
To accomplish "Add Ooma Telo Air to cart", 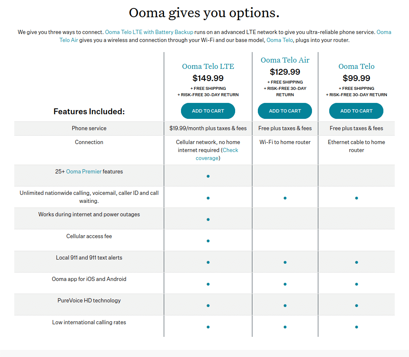I will point(285,111).
